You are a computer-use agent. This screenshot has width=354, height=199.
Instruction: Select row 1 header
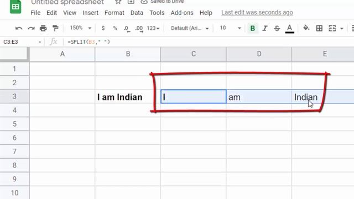pyautogui.click(x=15, y=69)
